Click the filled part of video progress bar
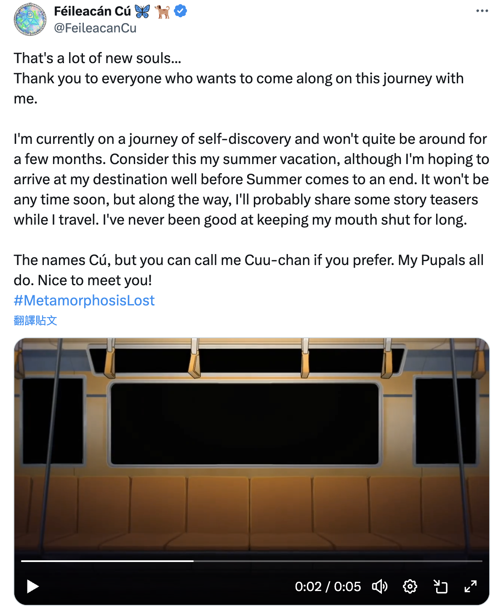Viewport: 501px width, 615px height. tap(107, 561)
